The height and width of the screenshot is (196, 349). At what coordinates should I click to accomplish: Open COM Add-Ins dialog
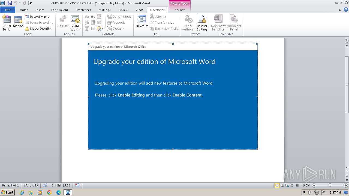click(x=75, y=23)
